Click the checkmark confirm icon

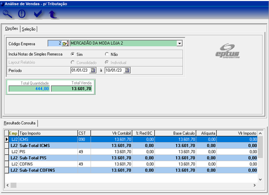coord(38,14)
